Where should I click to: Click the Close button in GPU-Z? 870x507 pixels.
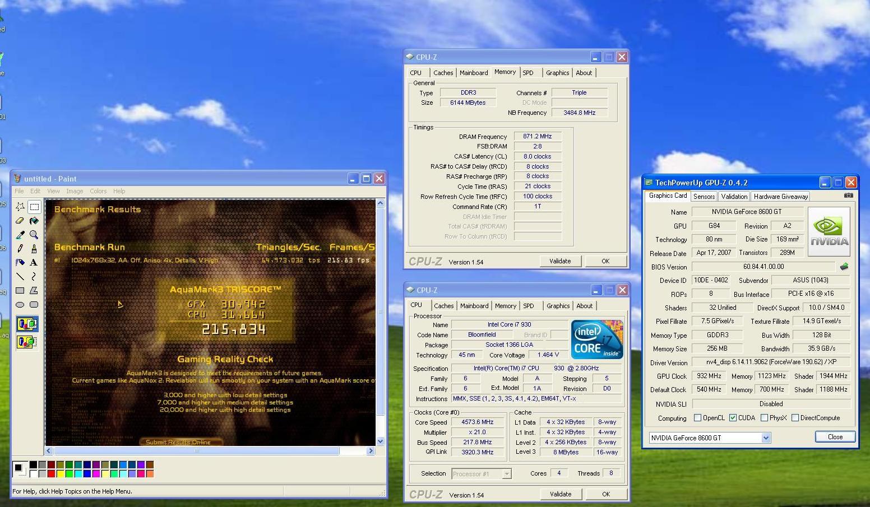[835, 437]
